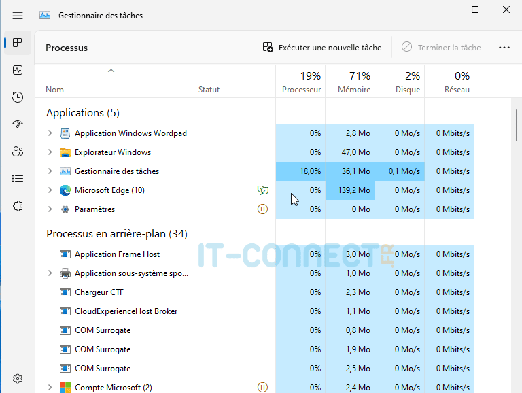Sort by the Statut column header
The width and height of the screenshot is (522, 393).
(234, 81)
